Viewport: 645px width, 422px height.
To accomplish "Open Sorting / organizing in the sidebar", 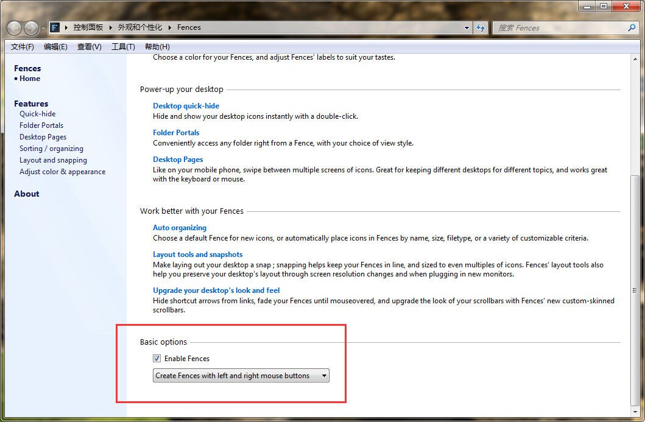I will (51, 149).
